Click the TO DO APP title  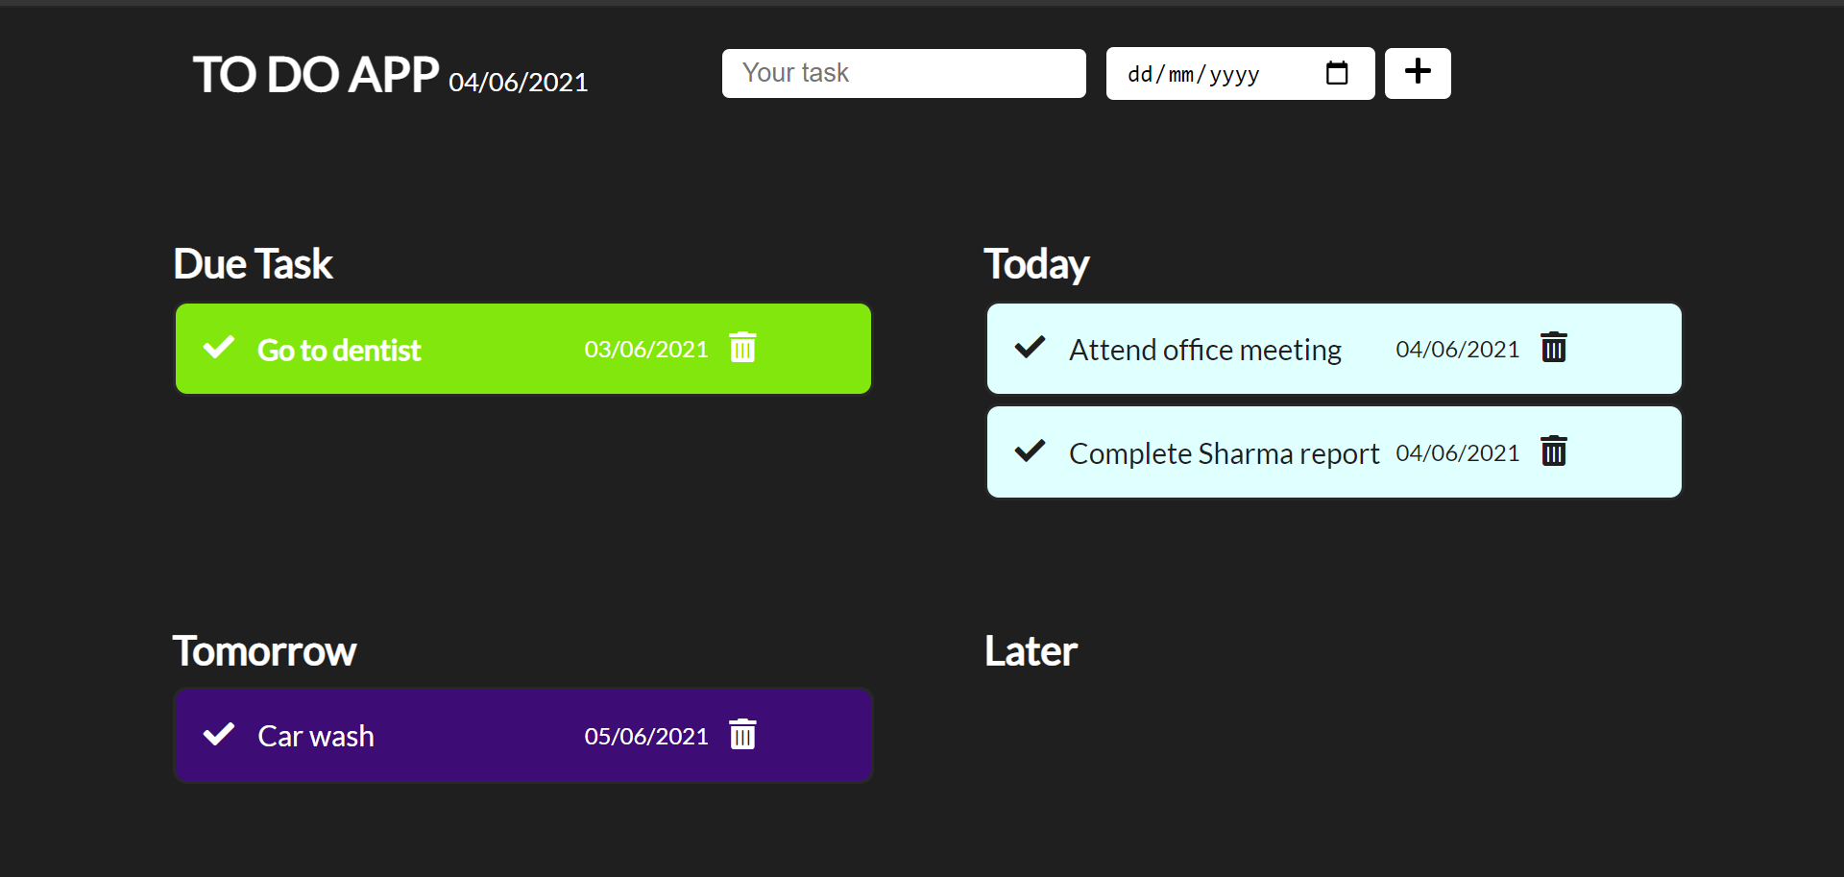316,75
